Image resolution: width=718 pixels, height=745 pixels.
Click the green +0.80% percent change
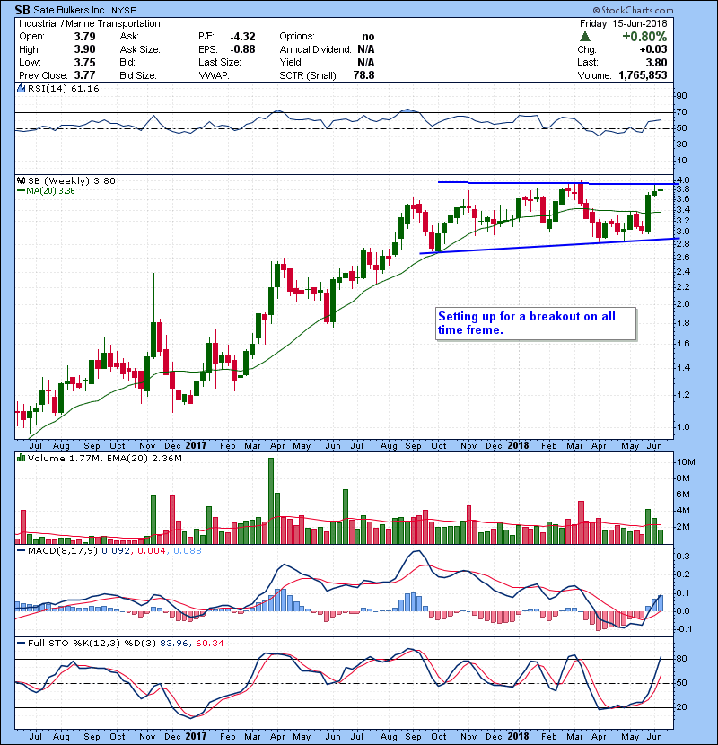click(644, 37)
